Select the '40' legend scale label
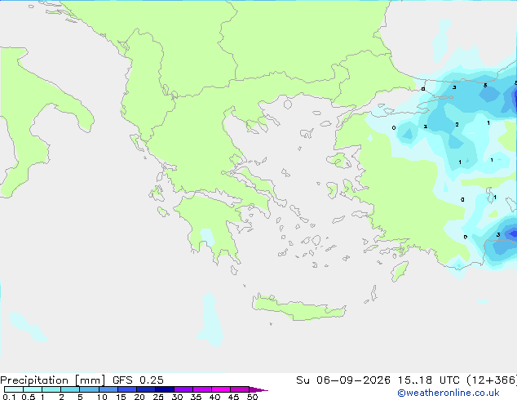 (214, 397)
